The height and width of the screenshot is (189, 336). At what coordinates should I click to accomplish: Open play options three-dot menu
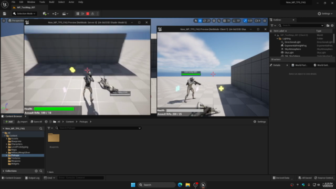click(x=98, y=14)
